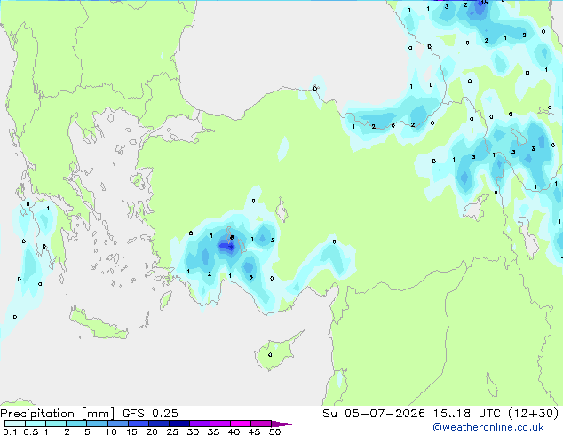Viewport: 563px width, 435px height.
Task: Click the '15' value at map top edge
Action: [x=484, y=3]
